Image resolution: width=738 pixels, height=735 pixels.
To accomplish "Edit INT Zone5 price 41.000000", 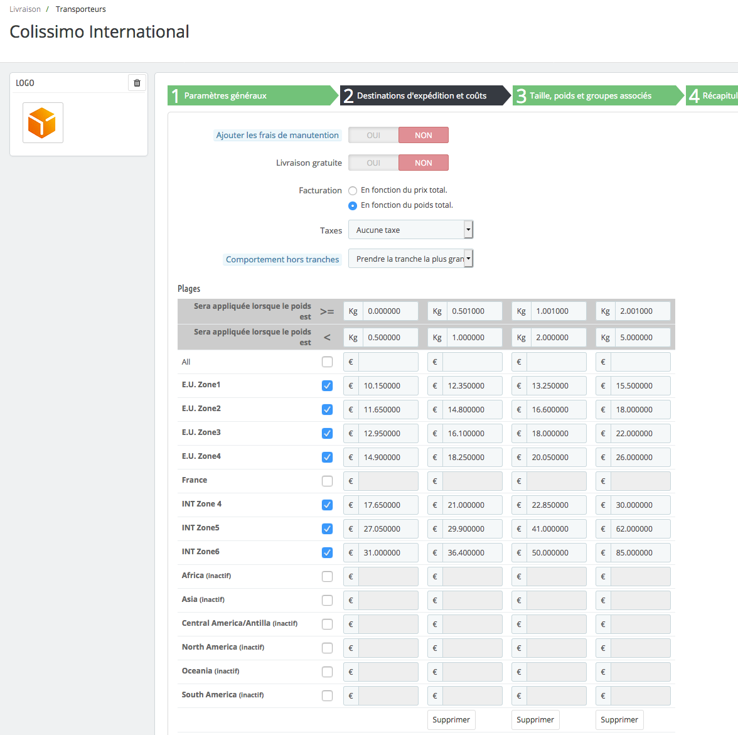I will (557, 528).
